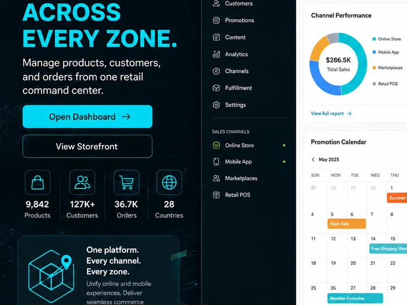Click the cube with location pin icon
Viewport: 407px width, 305px height.
click(x=51, y=276)
